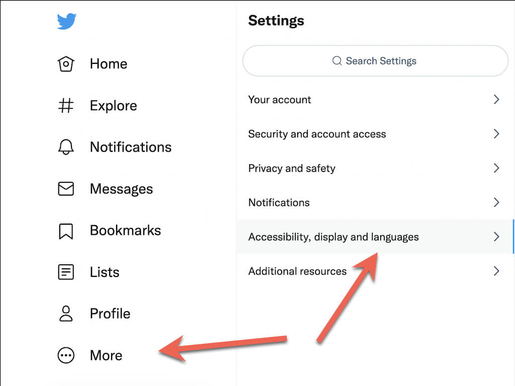The width and height of the screenshot is (515, 386).
Task: Click the Bookmarks ribbon icon
Action: 66,231
